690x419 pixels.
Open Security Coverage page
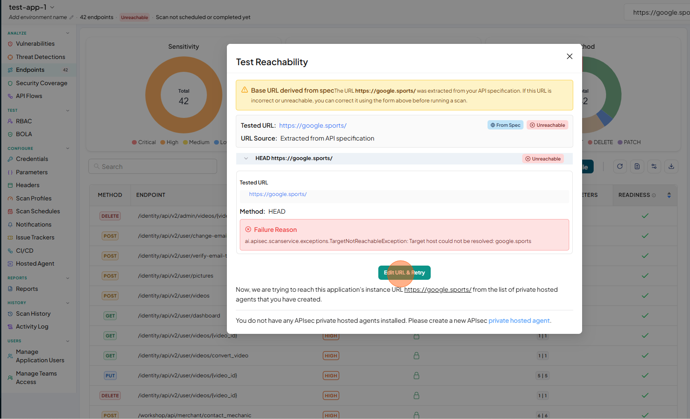click(42, 83)
